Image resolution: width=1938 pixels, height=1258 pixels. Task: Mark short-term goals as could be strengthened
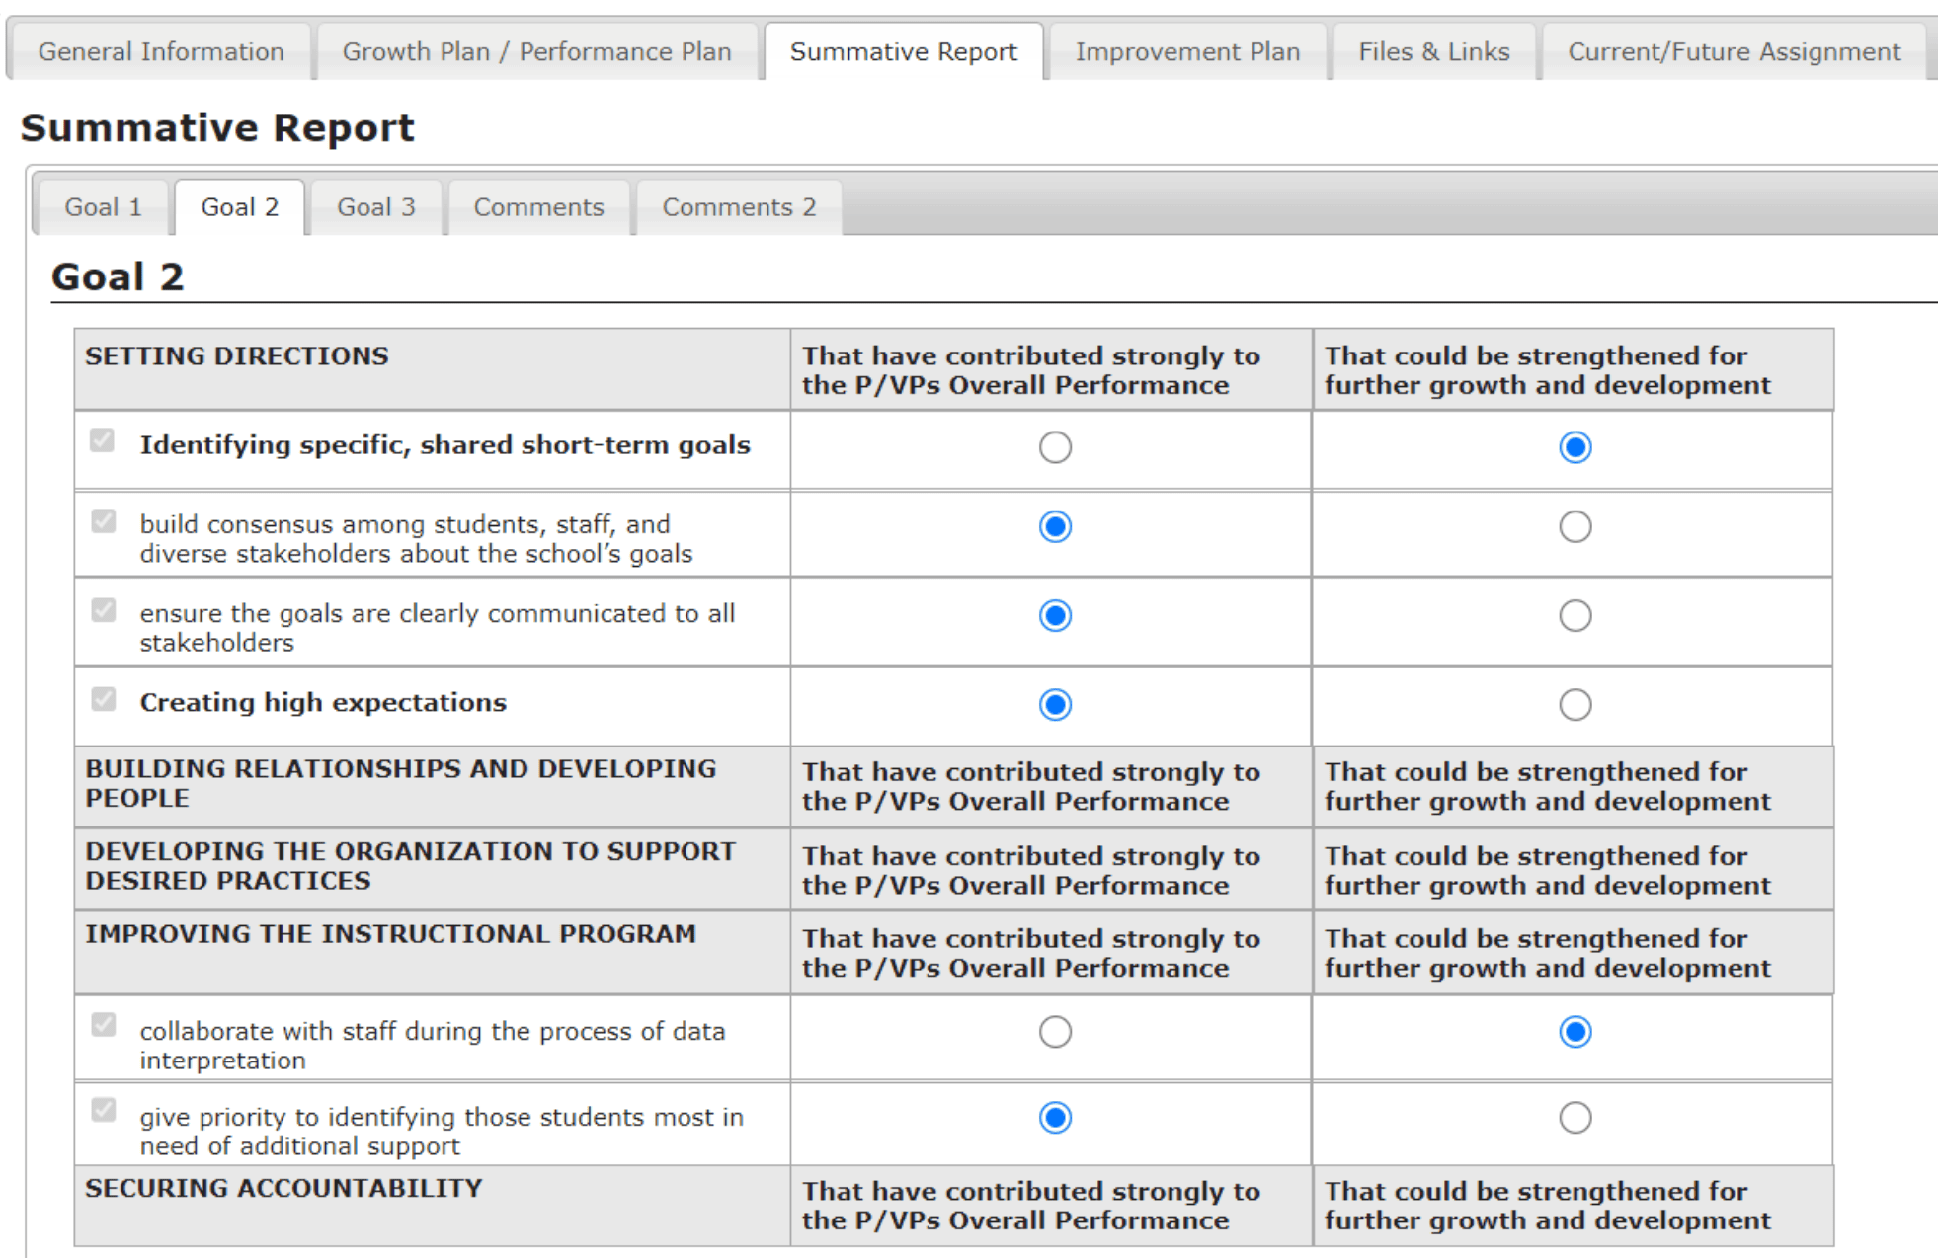(x=1575, y=447)
